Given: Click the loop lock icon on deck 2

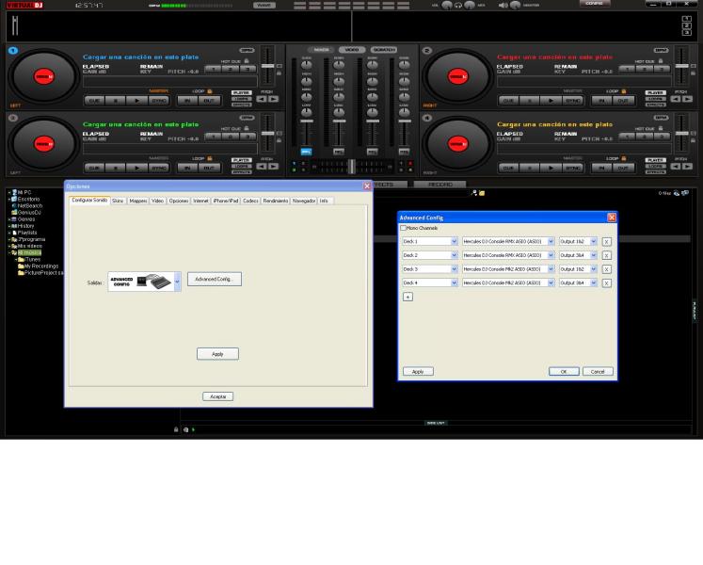Looking at the screenshot, I should click(x=624, y=91).
